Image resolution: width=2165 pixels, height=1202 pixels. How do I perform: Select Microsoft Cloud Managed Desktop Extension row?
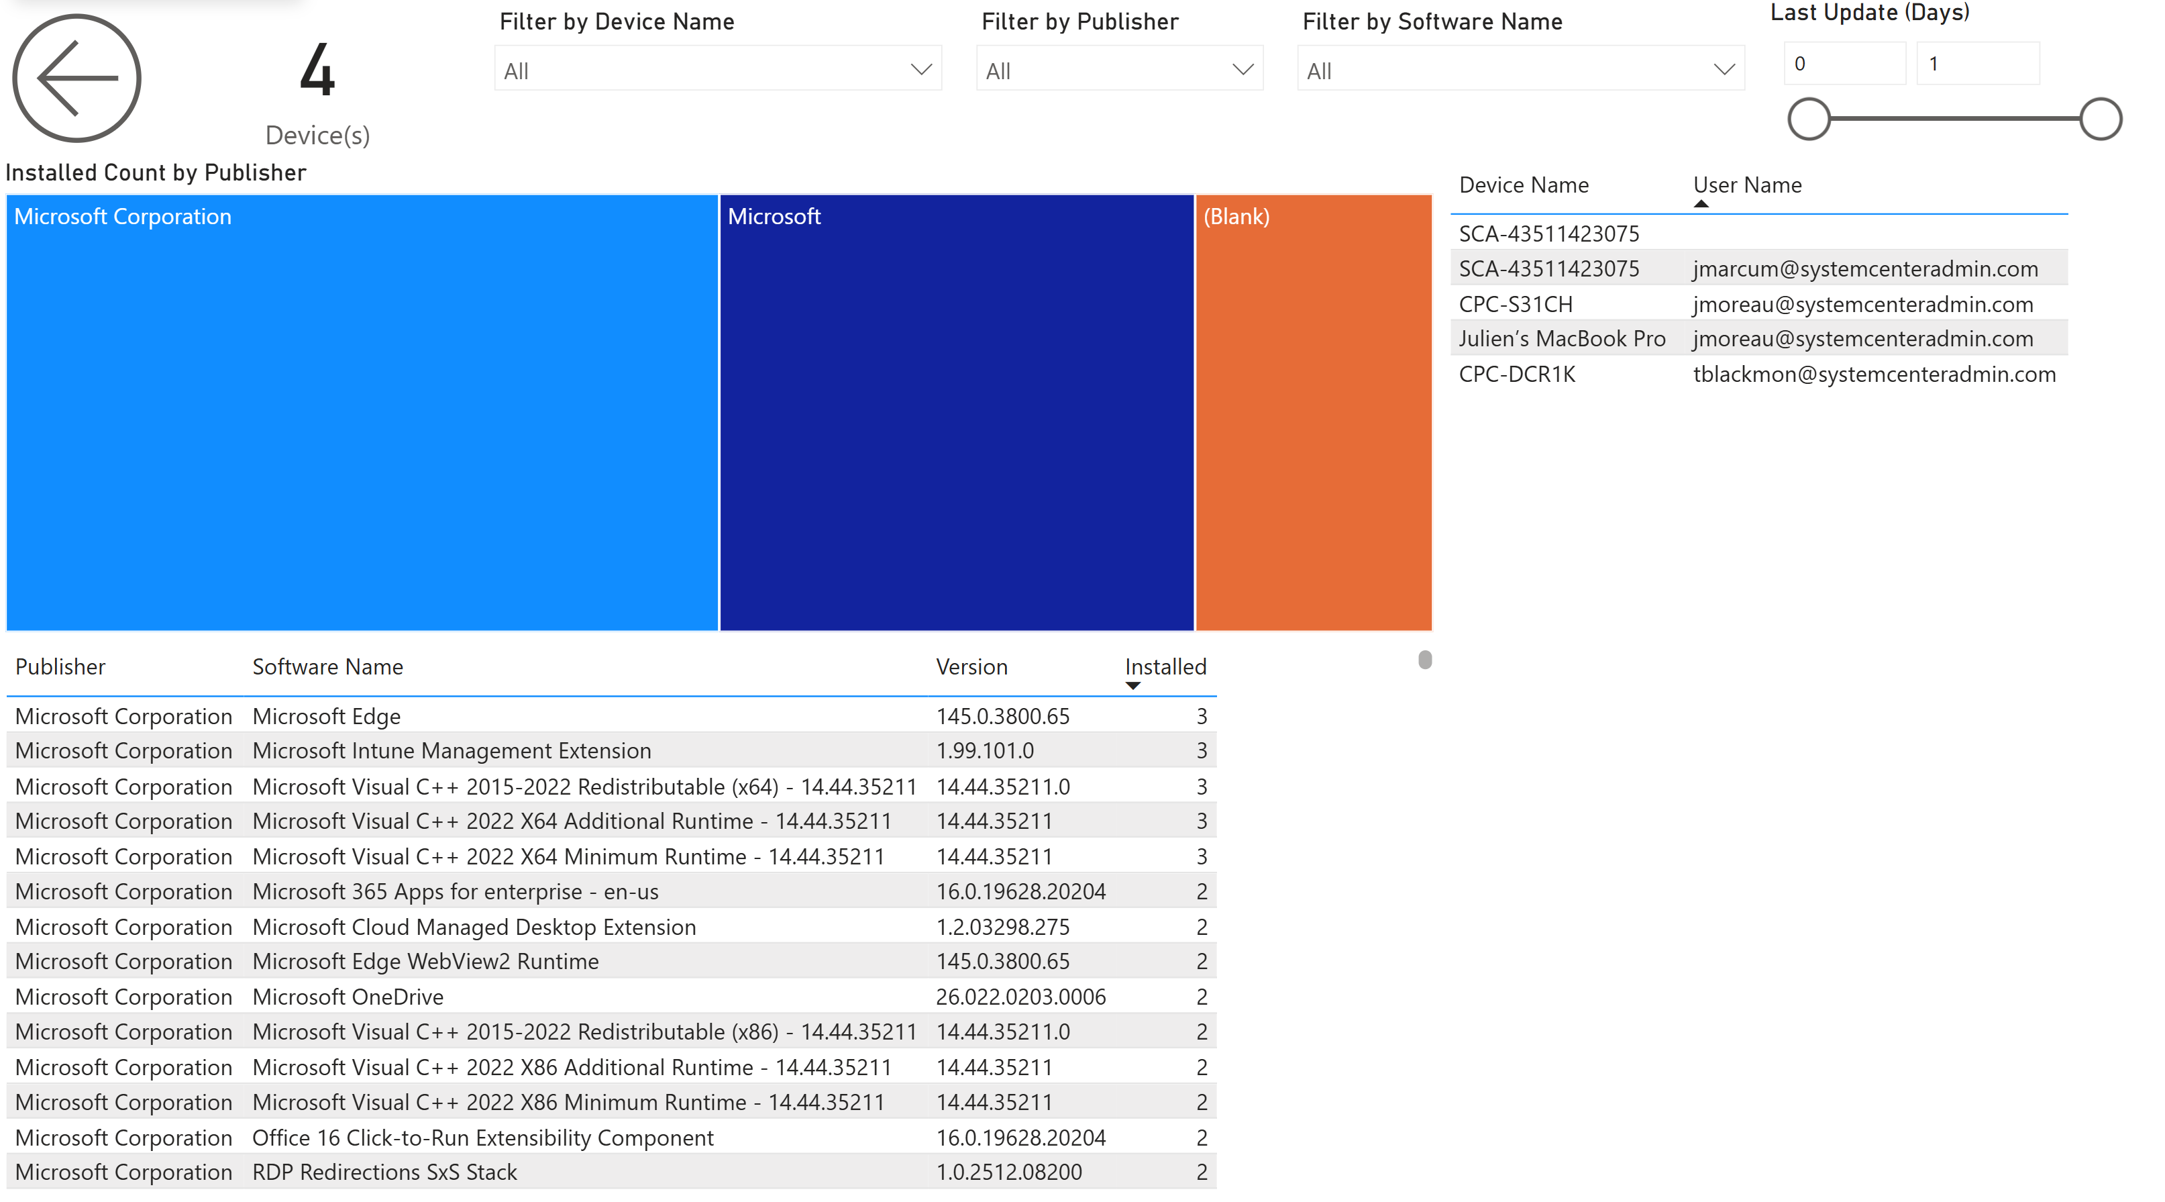[611, 927]
